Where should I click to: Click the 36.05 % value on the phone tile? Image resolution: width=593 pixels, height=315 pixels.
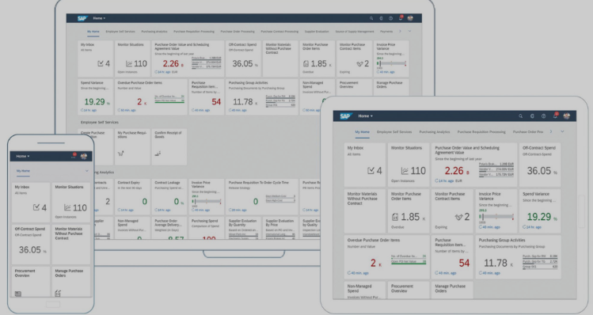click(32, 250)
